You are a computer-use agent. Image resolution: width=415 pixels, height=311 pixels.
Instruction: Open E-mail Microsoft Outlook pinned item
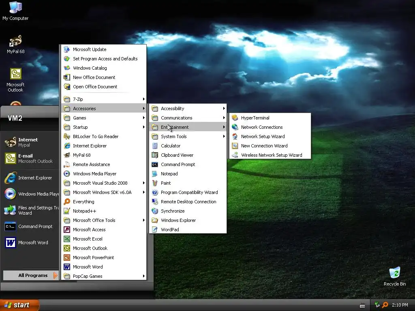click(x=30, y=158)
